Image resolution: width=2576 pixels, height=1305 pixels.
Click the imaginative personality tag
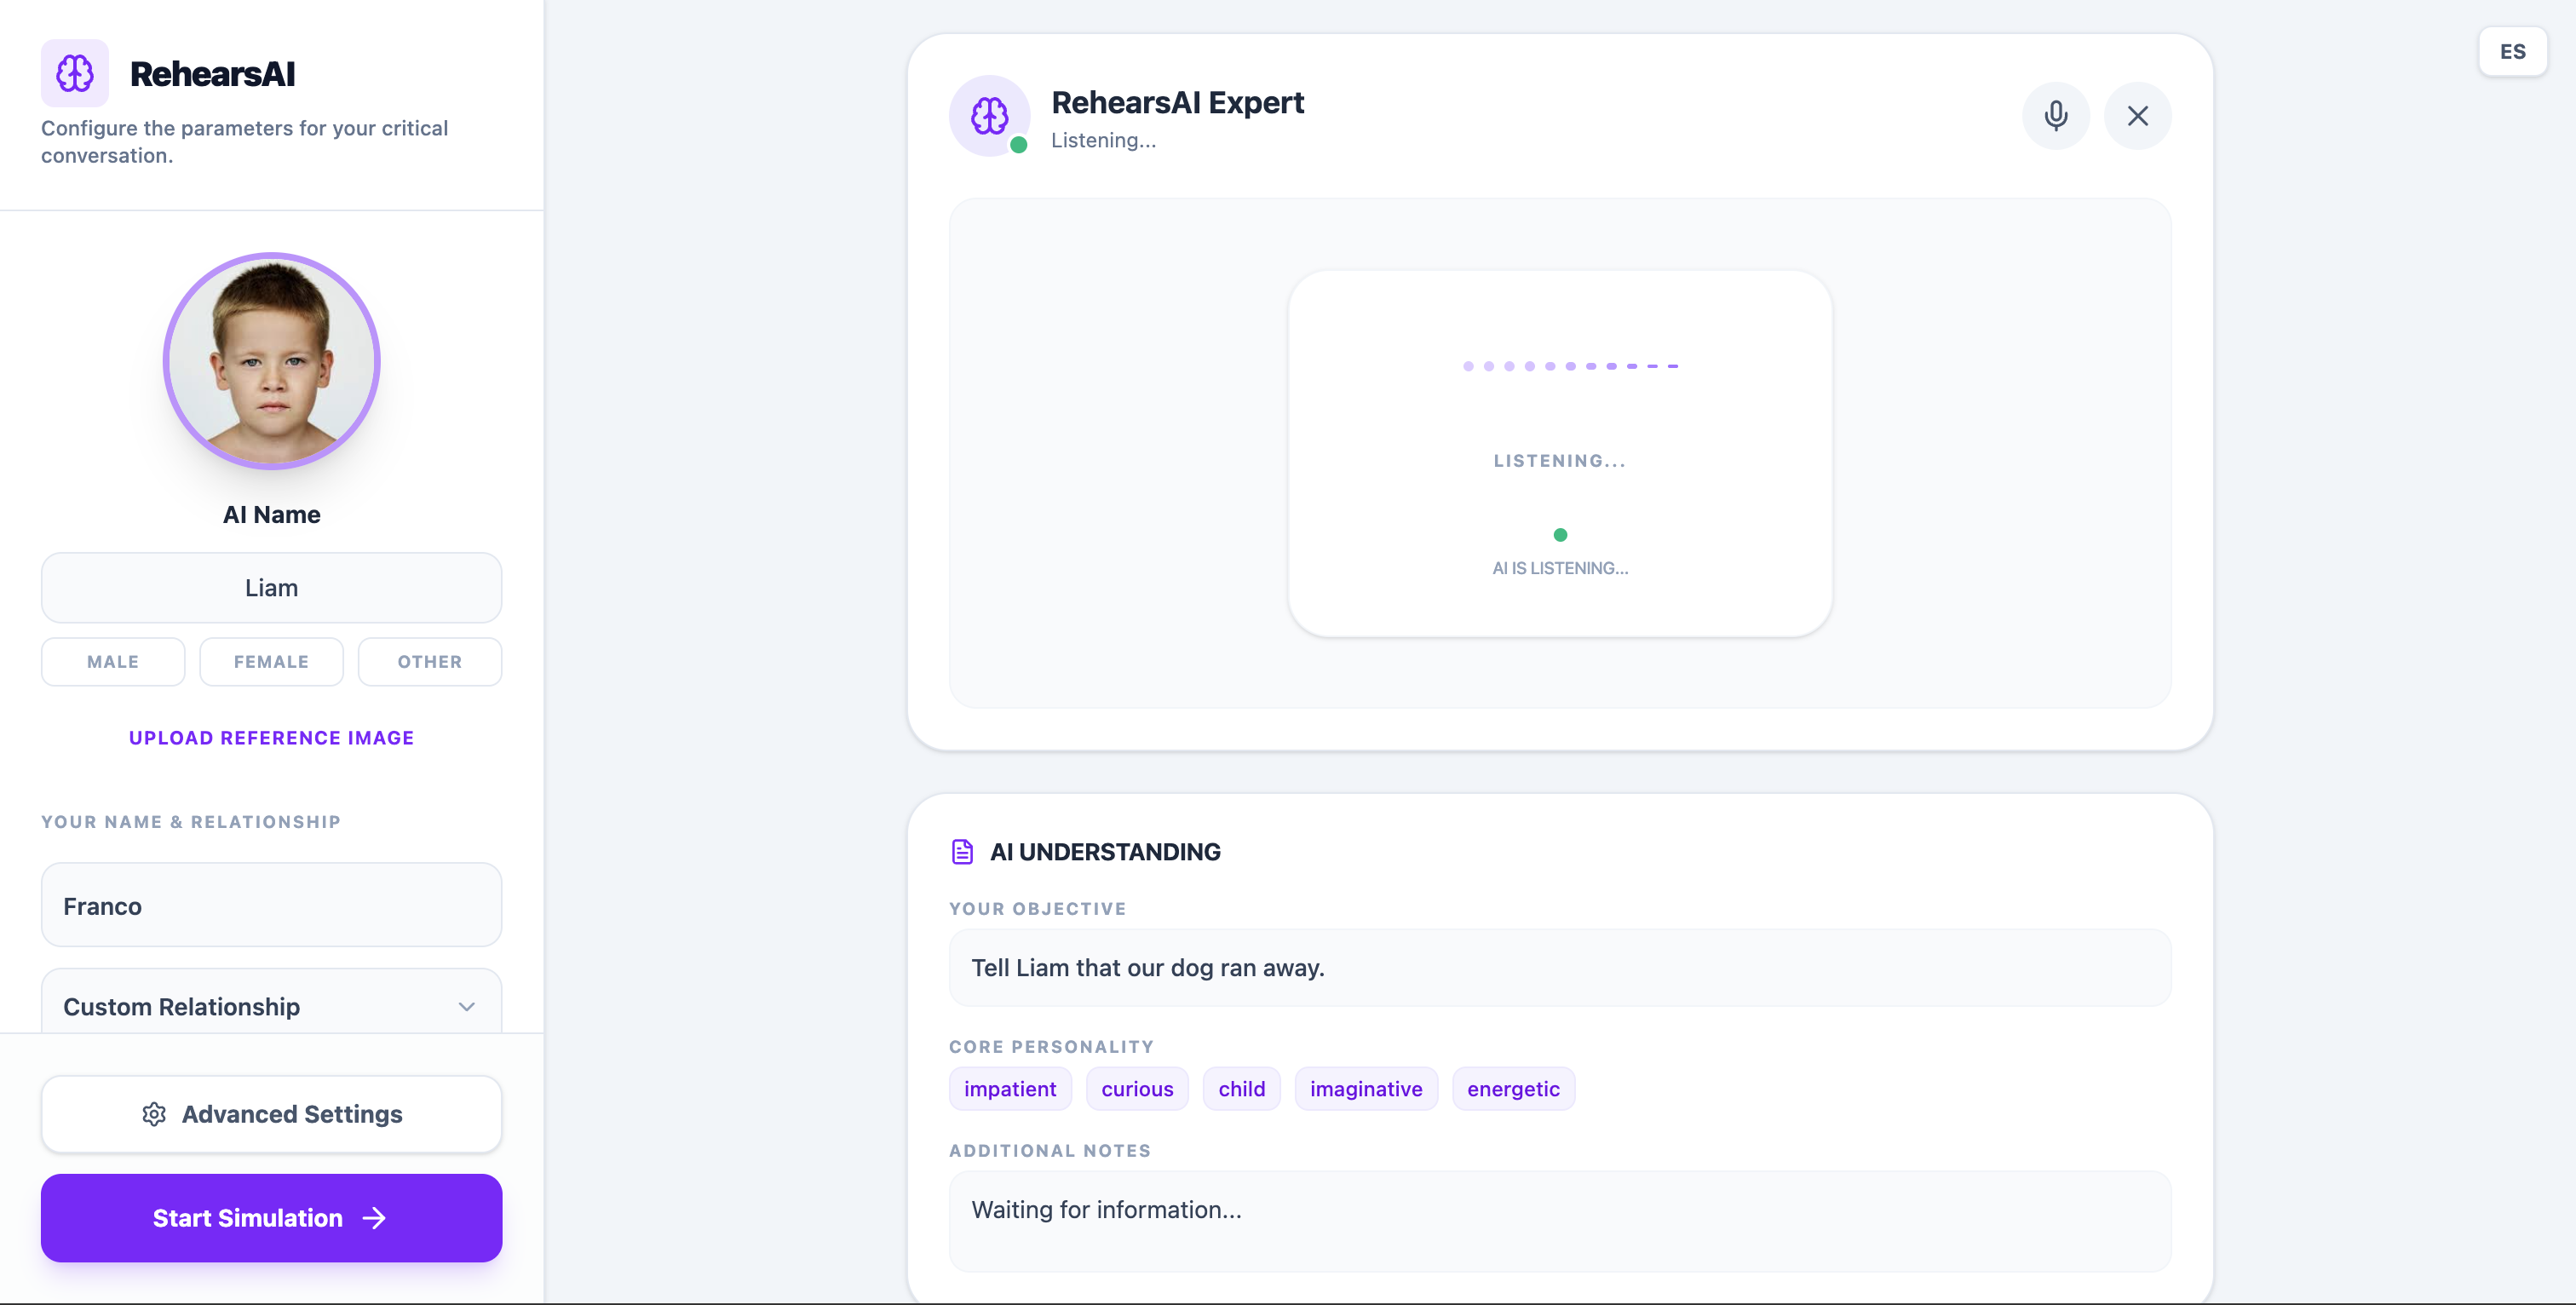click(x=1365, y=1089)
